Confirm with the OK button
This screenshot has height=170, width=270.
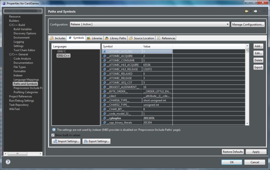[x=232, y=162]
